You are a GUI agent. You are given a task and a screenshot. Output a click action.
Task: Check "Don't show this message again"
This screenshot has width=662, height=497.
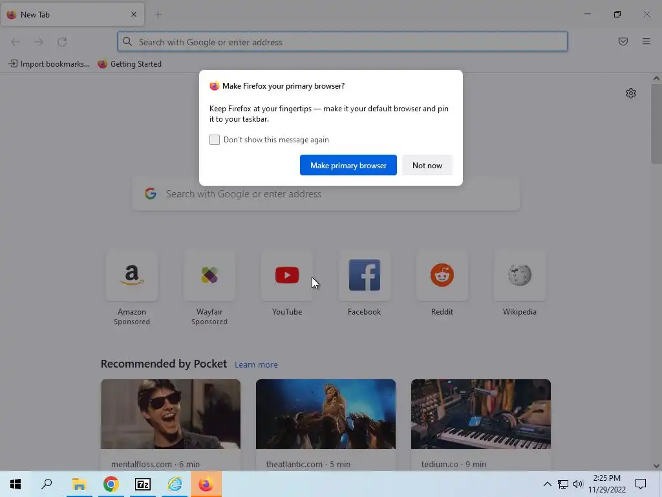(215, 140)
